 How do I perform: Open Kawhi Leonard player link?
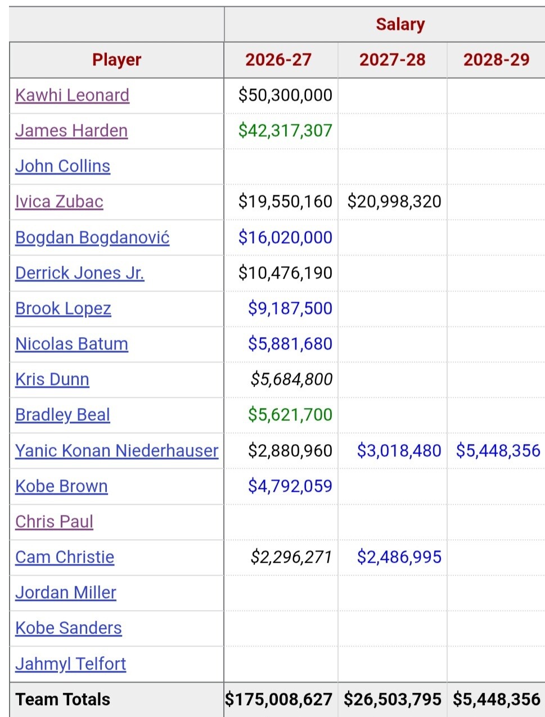coord(72,95)
